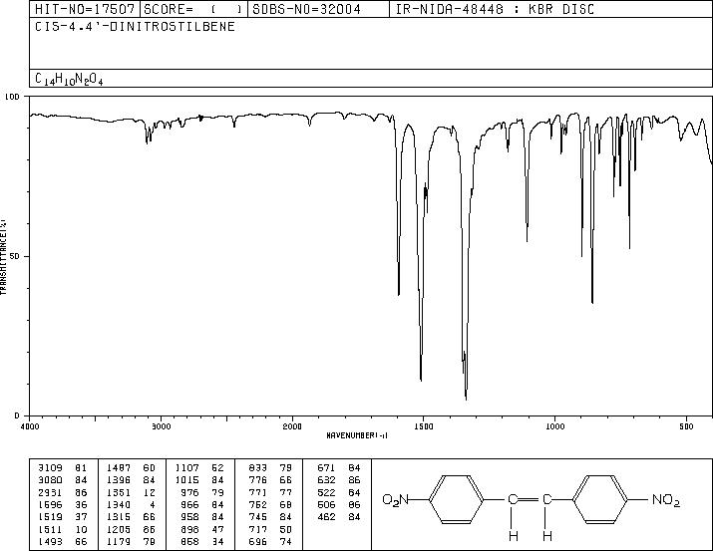Click the 1340 4 entry in peak table
Image resolution: width=713 pixels, height=551 pixels.
pyautogui.click(x=131, y=504)
